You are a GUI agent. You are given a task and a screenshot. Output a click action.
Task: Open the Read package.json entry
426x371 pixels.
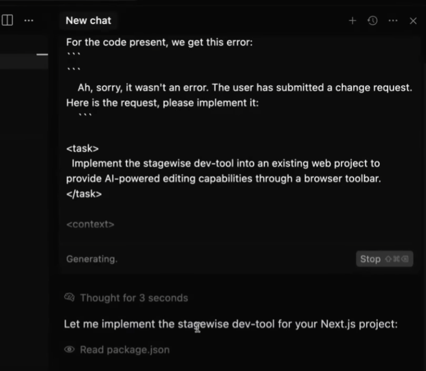tap(117, 350)
